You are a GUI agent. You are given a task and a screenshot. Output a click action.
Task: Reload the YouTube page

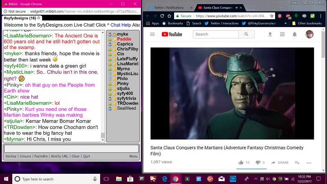pos(162,16)
